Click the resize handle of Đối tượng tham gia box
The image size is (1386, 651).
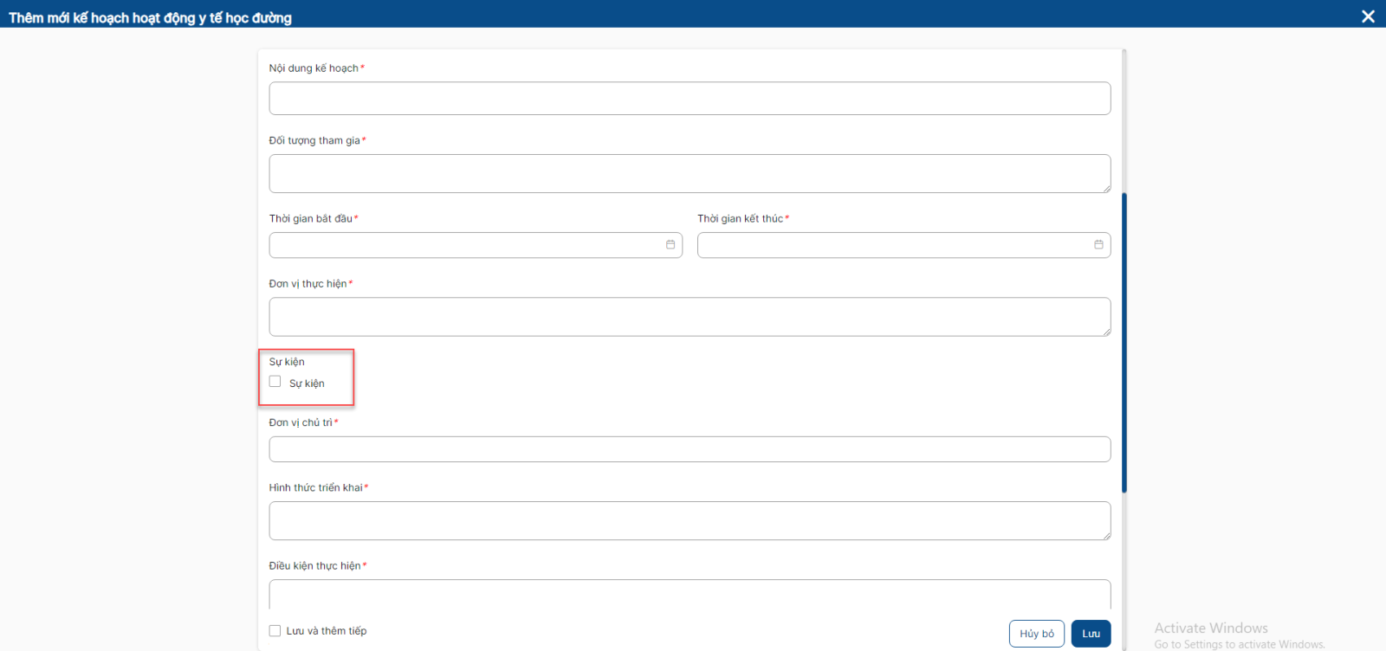click(1106, 189)
